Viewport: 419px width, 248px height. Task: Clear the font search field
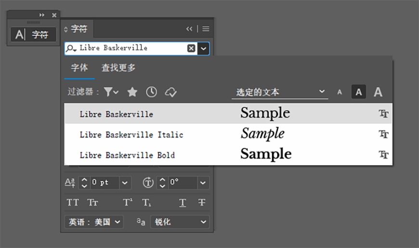[191, 48]
